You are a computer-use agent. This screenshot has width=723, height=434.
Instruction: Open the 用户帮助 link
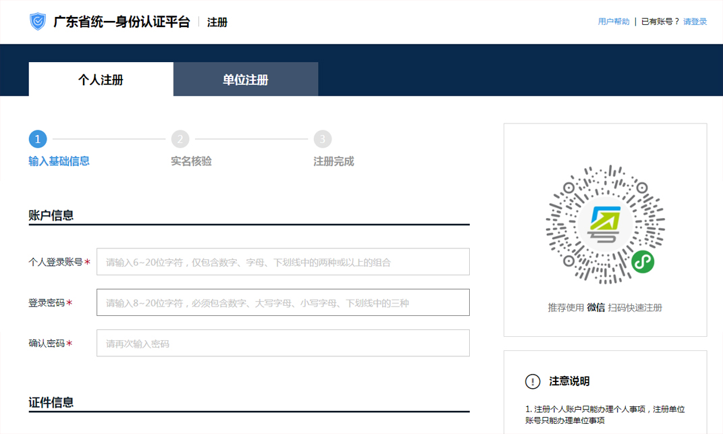pyautogui.click(x=613, y=22)
